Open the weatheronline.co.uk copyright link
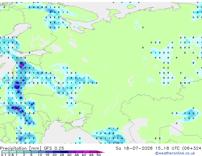The image size is (202, 156). 175,153
